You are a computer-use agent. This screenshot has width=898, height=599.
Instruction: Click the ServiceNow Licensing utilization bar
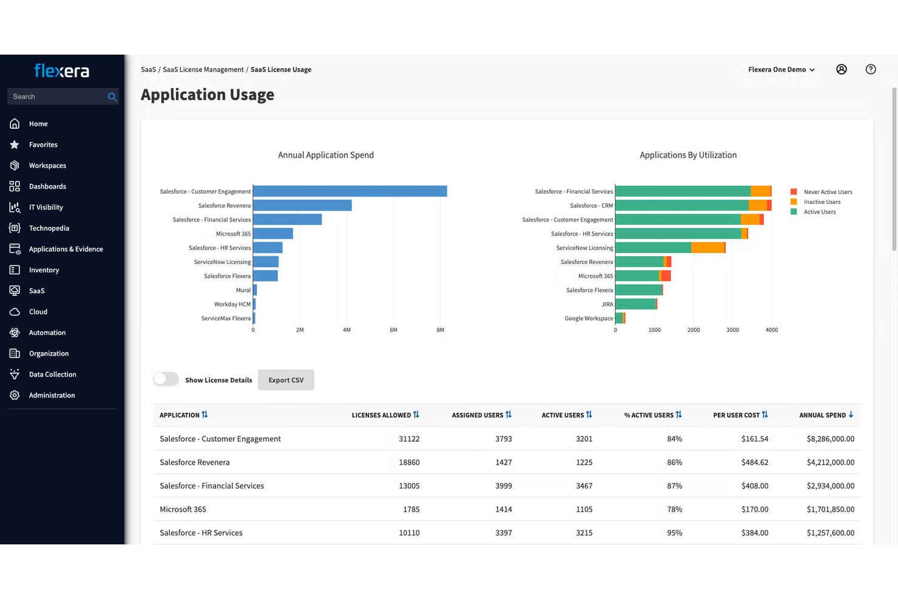coord(670,248)
